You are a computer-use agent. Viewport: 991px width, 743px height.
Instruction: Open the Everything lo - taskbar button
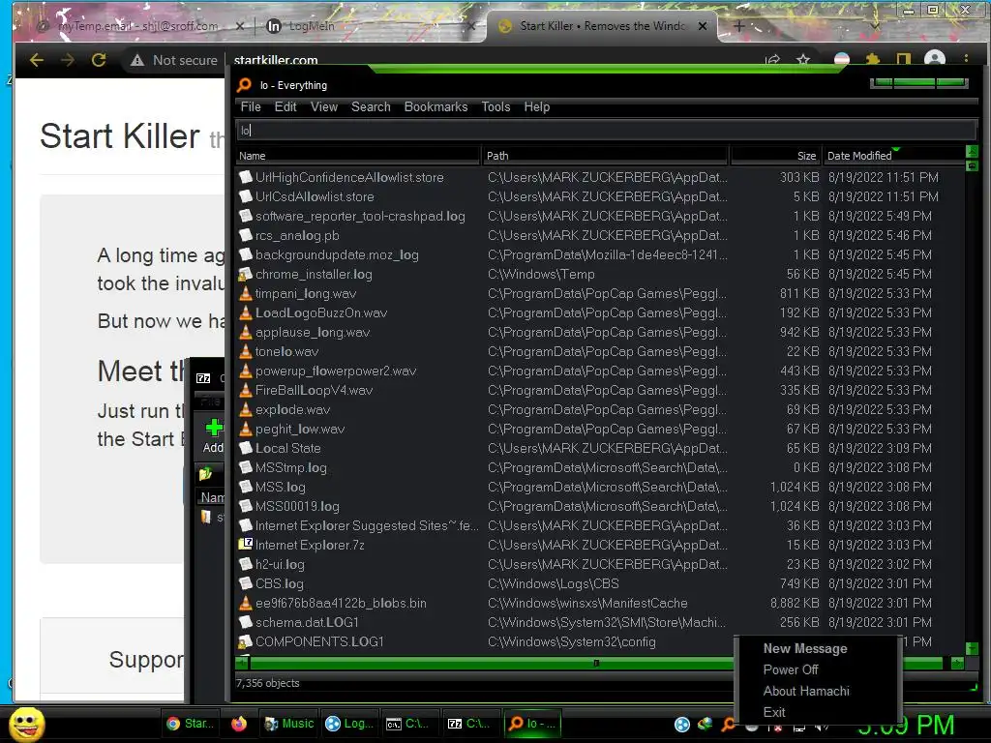[532, 724]
